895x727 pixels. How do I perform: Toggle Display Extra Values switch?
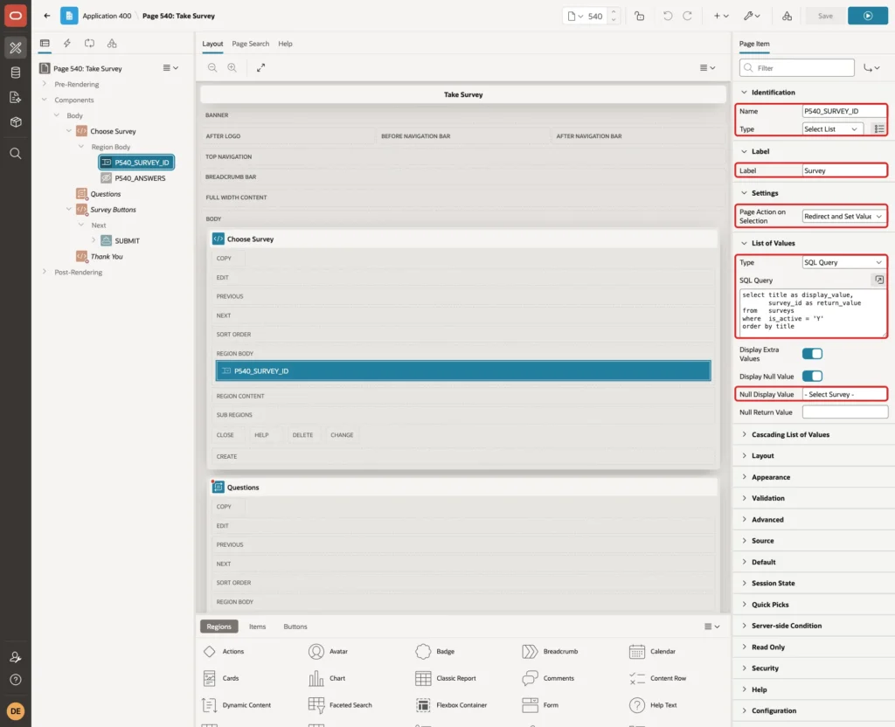point(812,354)
